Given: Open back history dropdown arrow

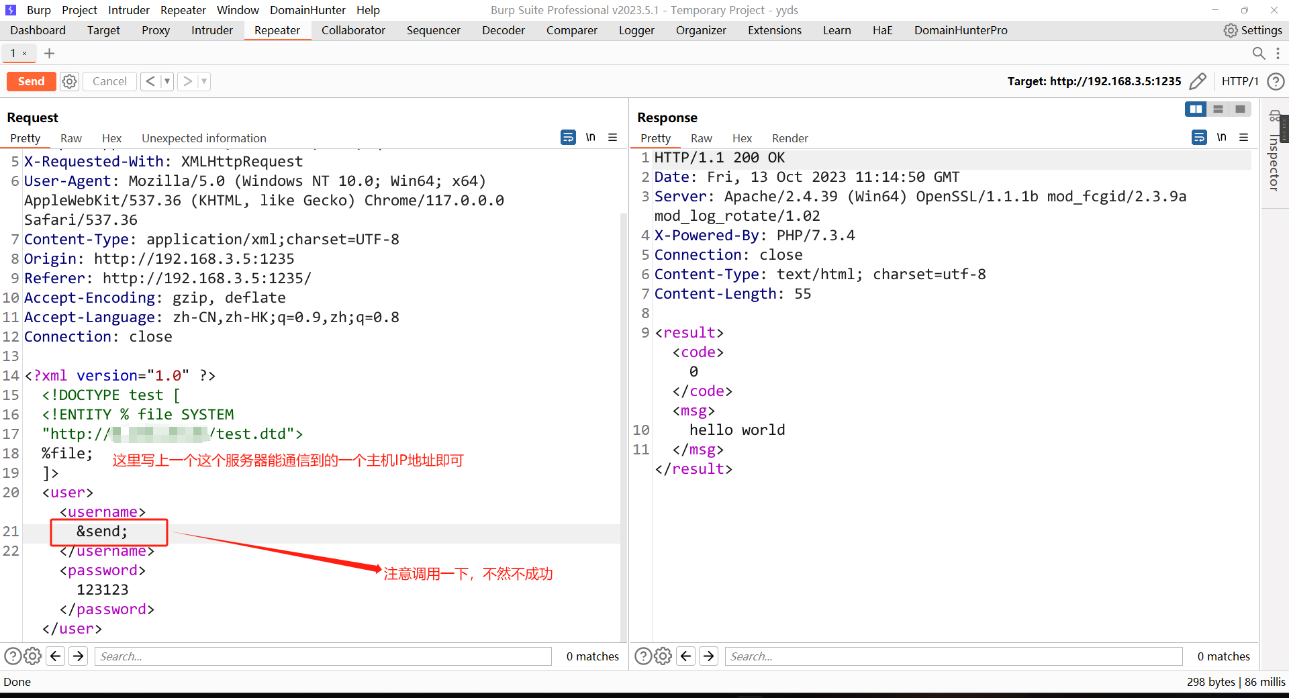Looking at the screenshot, I should coord(167,81).
